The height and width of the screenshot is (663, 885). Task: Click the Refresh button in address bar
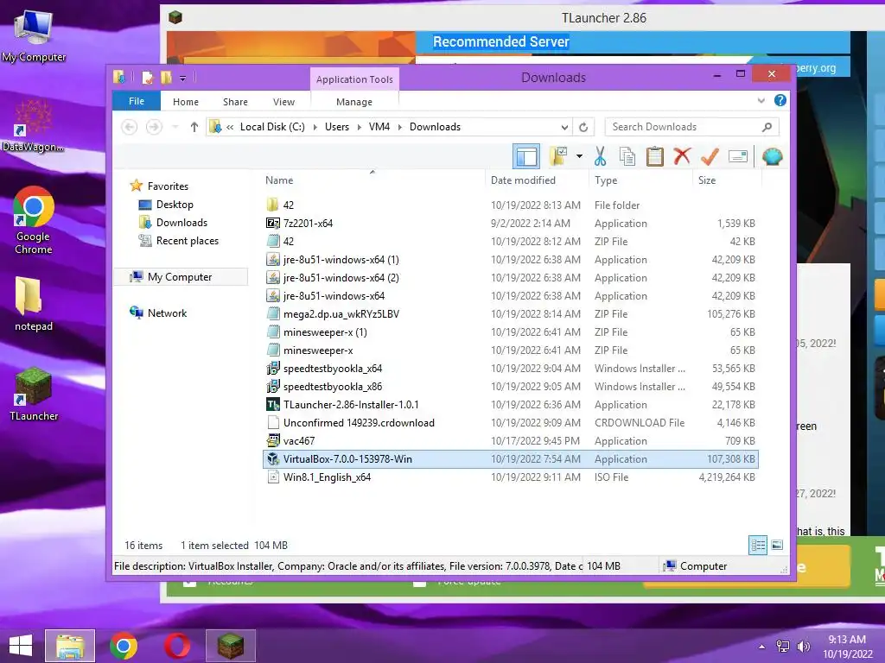tap(583, 127)
